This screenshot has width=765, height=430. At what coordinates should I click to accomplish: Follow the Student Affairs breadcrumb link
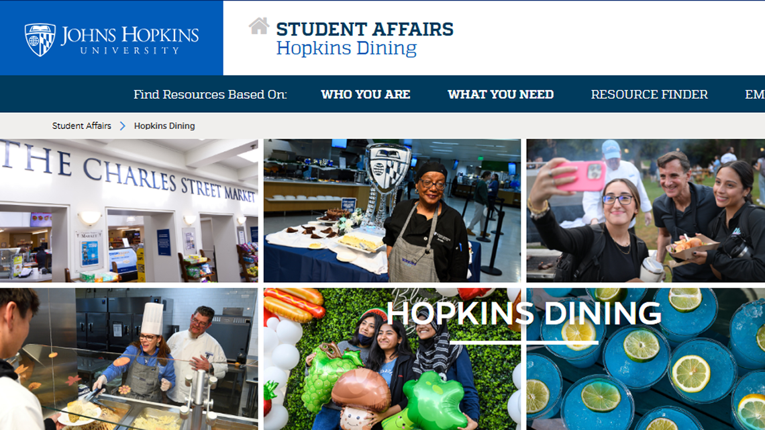81,126
